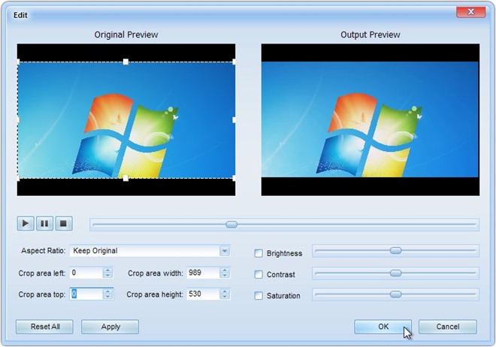Viewport: 496px width, 347px height.
Task: Confirm with the OK button
Action: [383, 327]
